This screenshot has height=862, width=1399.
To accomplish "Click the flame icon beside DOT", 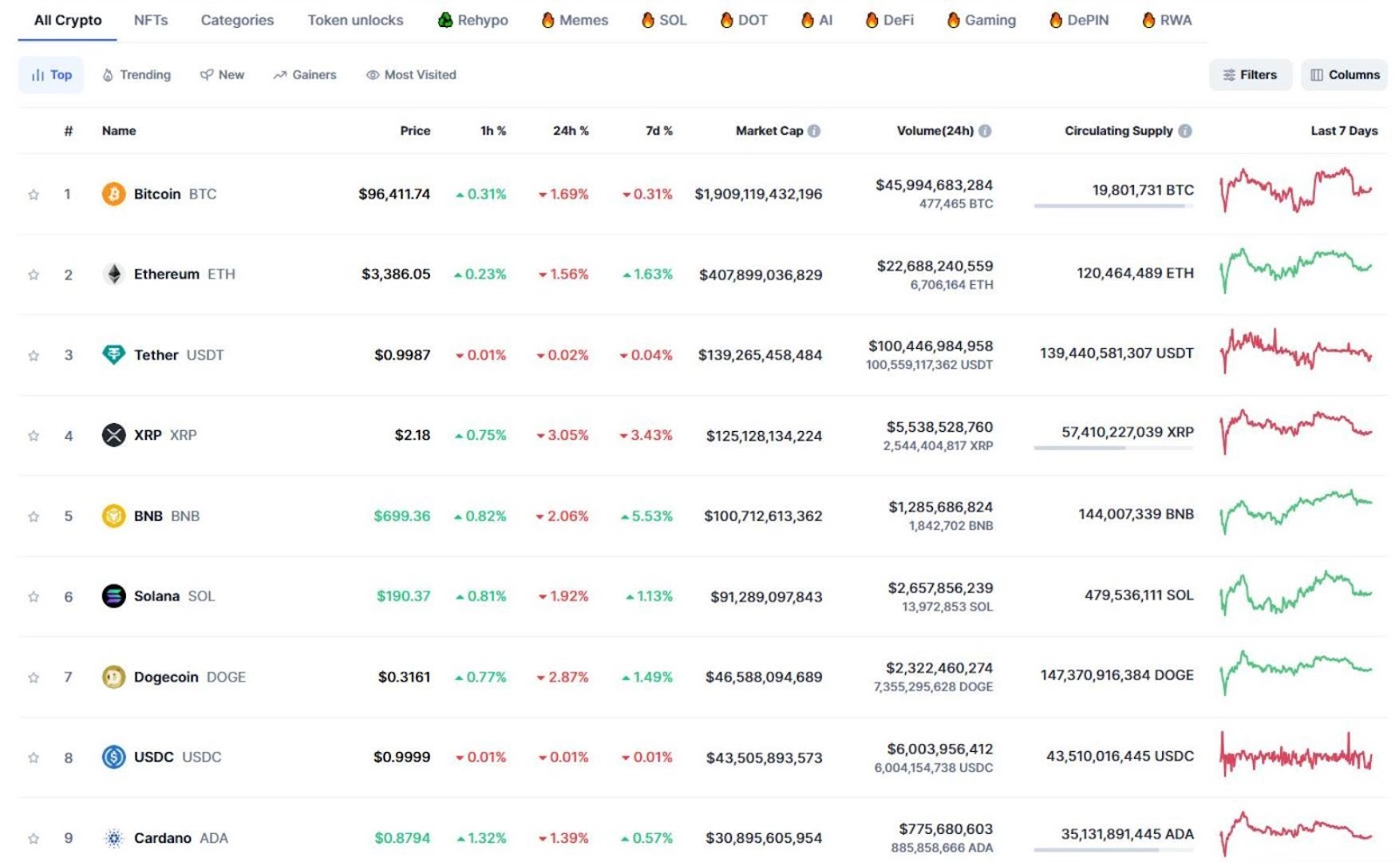I will click(727, 19).
